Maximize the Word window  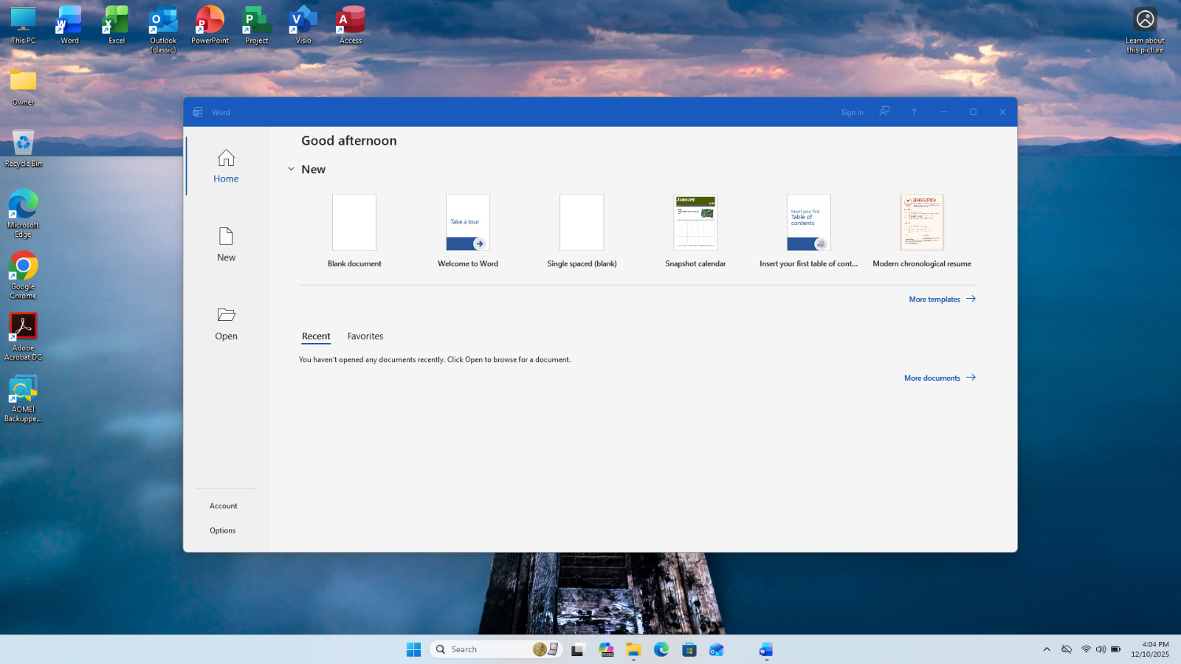pyautogui.click(x=973, y=112)
